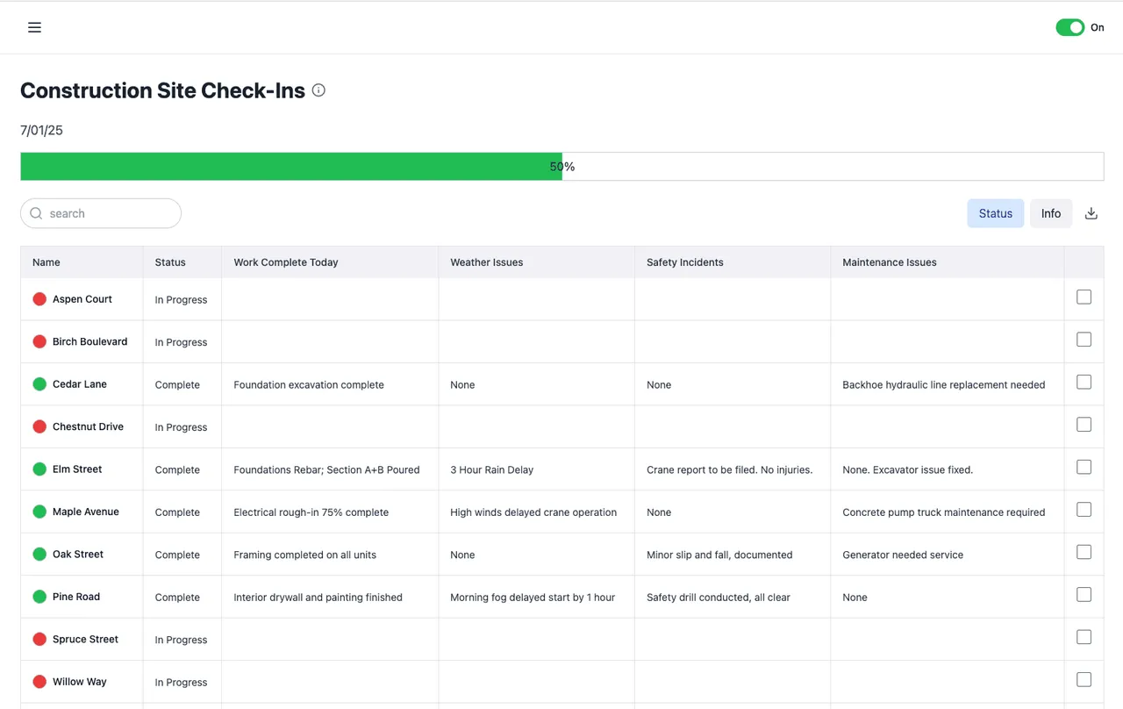Select the Elm Street site name
Viewport: 1123px width, 709px height.
(77, 469)
